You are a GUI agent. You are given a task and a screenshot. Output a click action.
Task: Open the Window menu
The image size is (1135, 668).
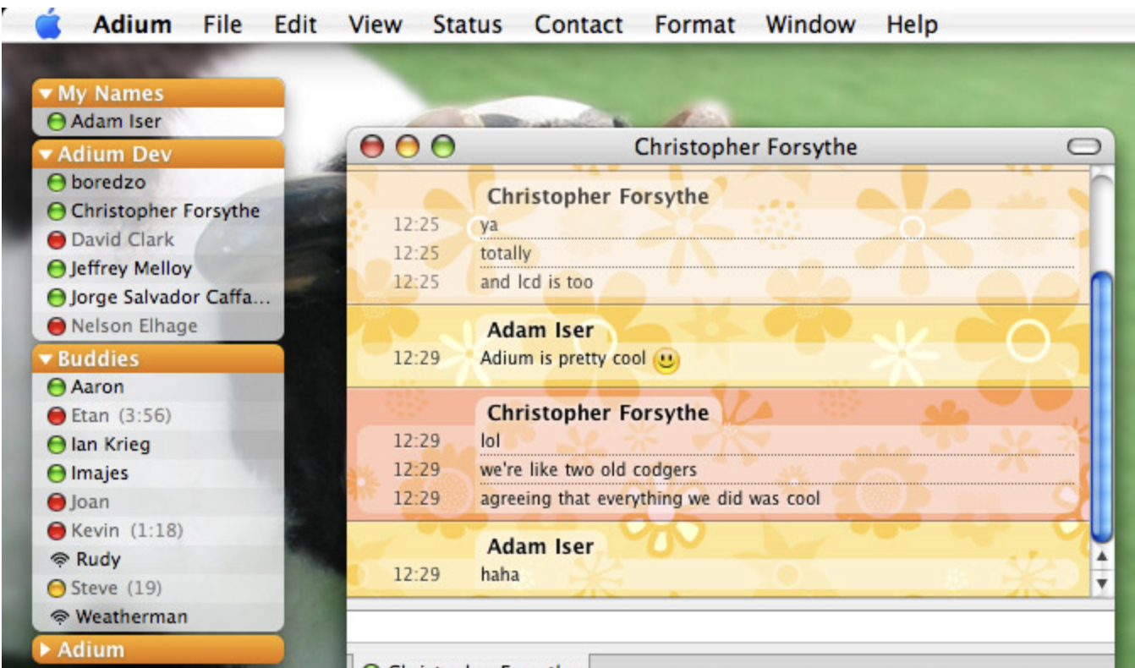(810, 25)
